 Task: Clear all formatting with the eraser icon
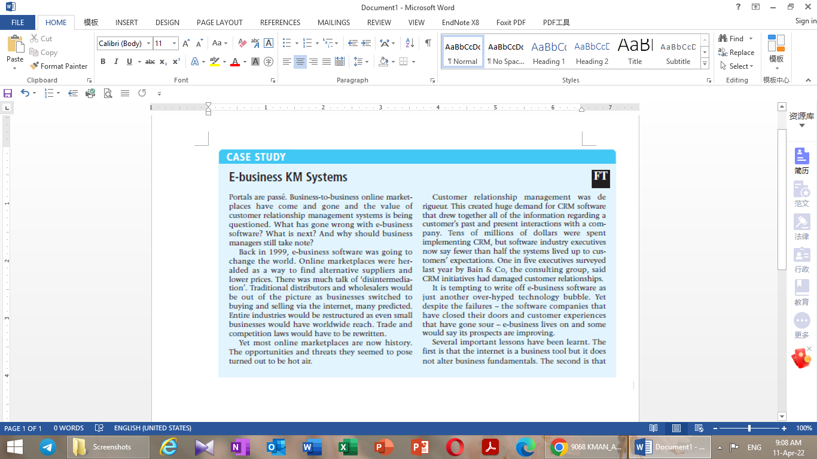pyautogui.click(x=242, y=42)
